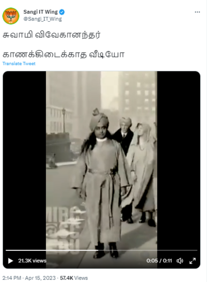Play the video with the play button
Viewport: 209px width, 282px height.
click(10, 260)
